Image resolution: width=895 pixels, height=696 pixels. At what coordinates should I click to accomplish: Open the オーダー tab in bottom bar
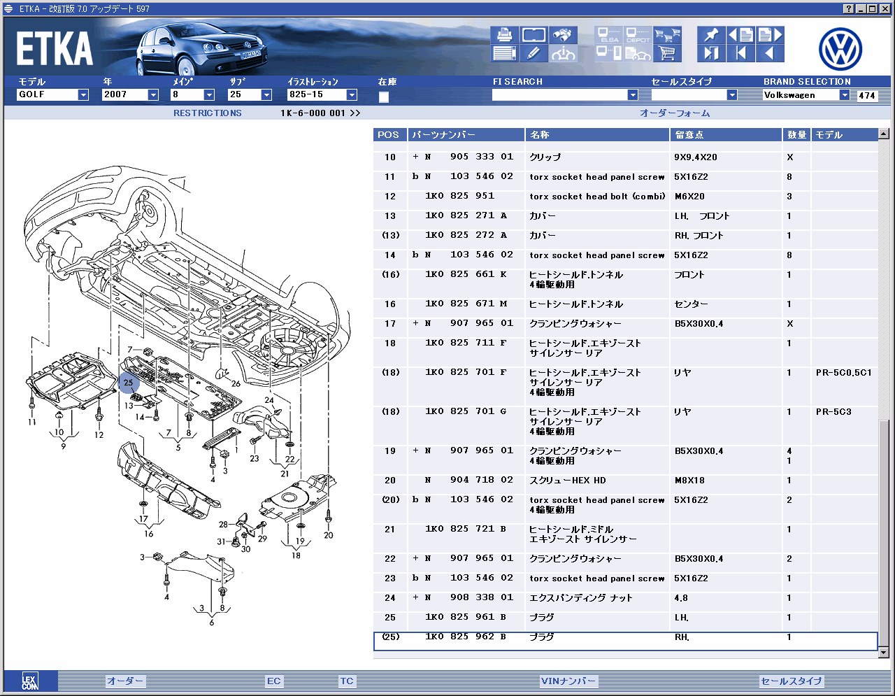tap(125, 681)
